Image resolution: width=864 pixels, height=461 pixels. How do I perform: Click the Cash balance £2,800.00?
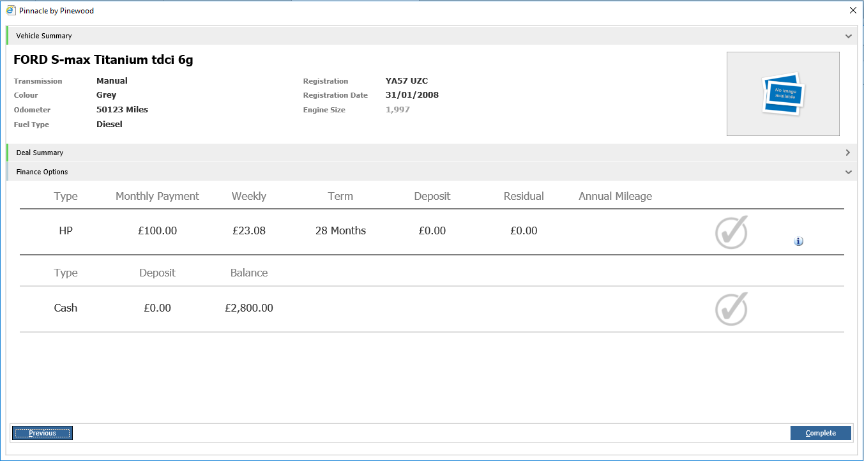[x=249, y=308]
